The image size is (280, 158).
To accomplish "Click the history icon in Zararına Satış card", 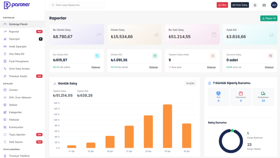I will (x=270, y=56).
